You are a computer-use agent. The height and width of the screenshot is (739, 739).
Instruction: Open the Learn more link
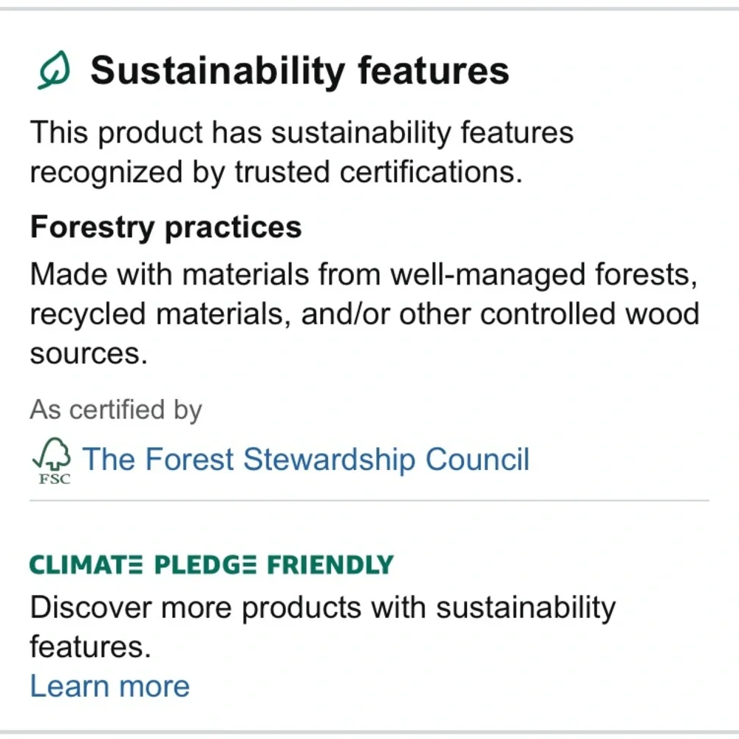[110, 686]
